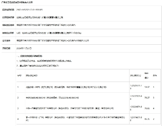Image resolution: width=163 pixels, height=126 pixels.
Task: Click the bidder name in table row 1
Action: 66,87
